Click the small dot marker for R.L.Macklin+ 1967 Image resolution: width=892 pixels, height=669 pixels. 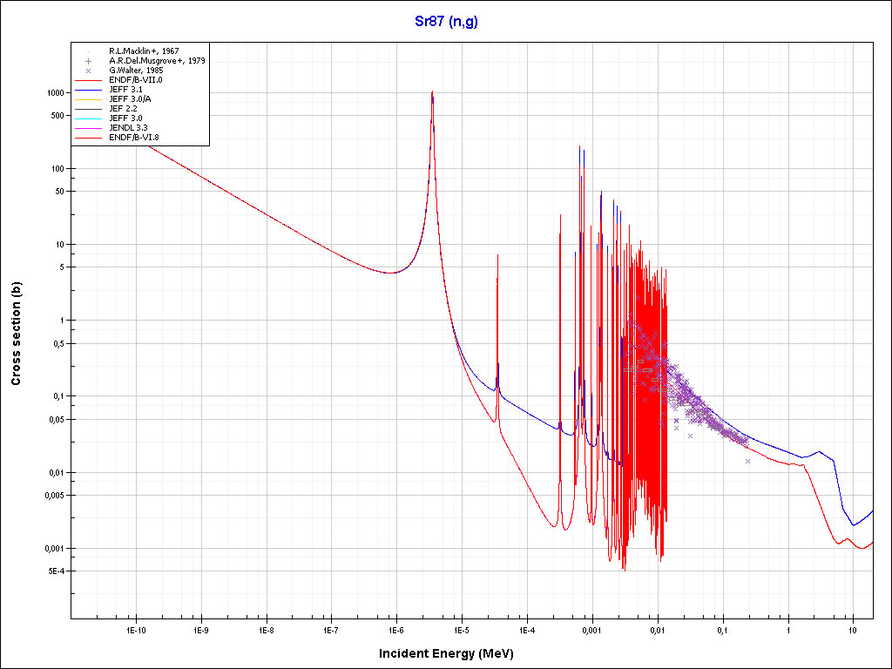click(88, 51)
